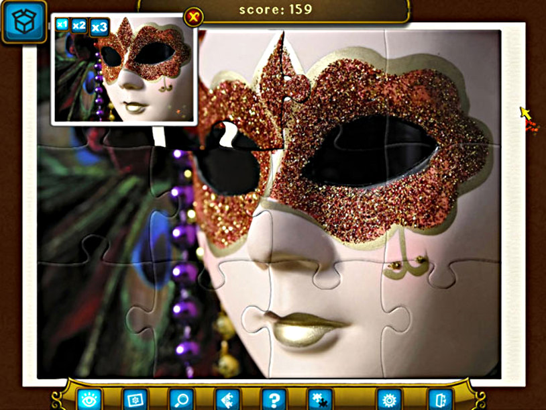Close the preview image with red X

pos(194,17)
